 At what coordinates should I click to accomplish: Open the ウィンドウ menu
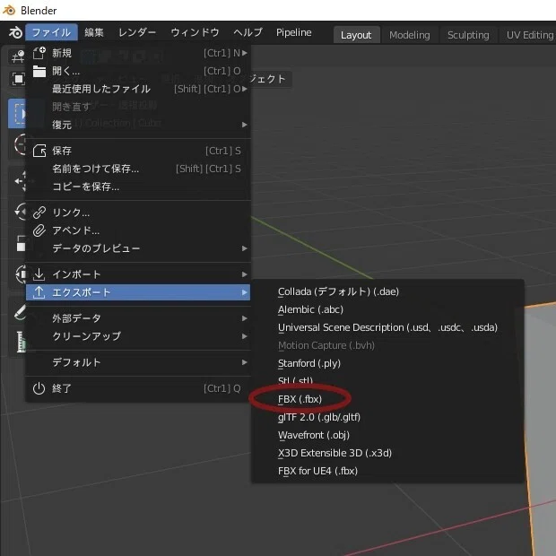tap(195, 32)
